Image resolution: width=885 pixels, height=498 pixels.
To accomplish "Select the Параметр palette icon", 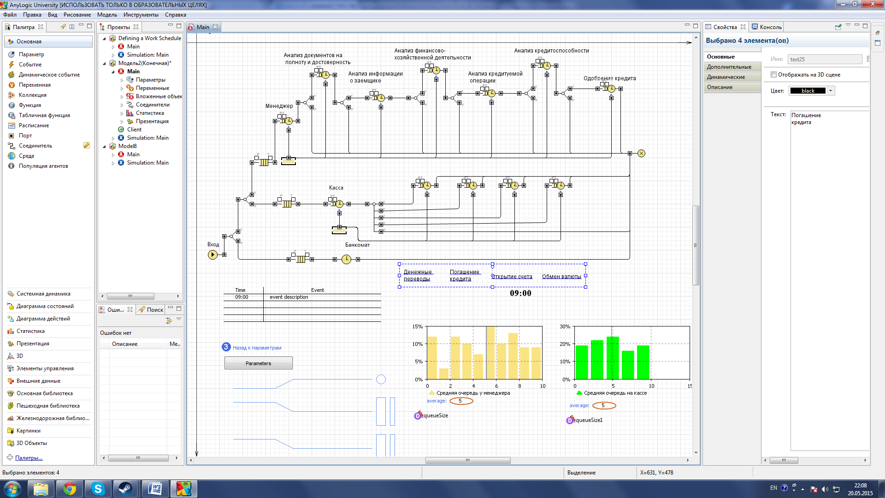I will coord(12,54).
